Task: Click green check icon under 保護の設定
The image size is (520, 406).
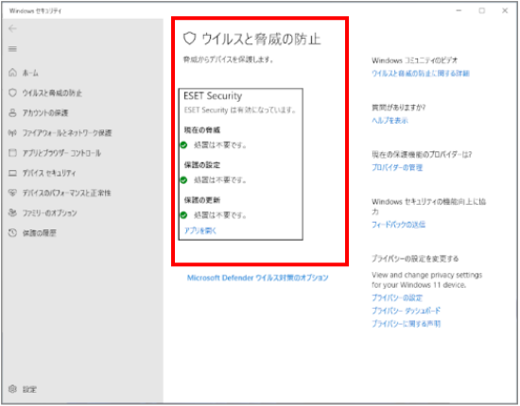Action: click(x=183, y=180)
